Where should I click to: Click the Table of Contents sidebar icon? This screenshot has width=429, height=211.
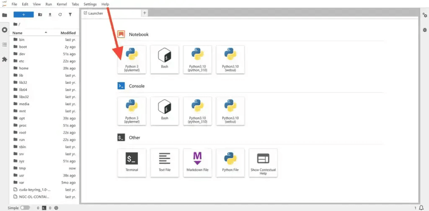tap(5, 44)
